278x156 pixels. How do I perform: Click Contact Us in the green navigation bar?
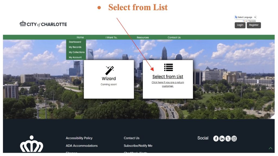[174, 38]
